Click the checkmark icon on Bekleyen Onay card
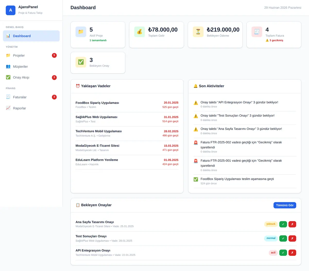Viewport: 309px width, 271px height. tap(81, 62)
